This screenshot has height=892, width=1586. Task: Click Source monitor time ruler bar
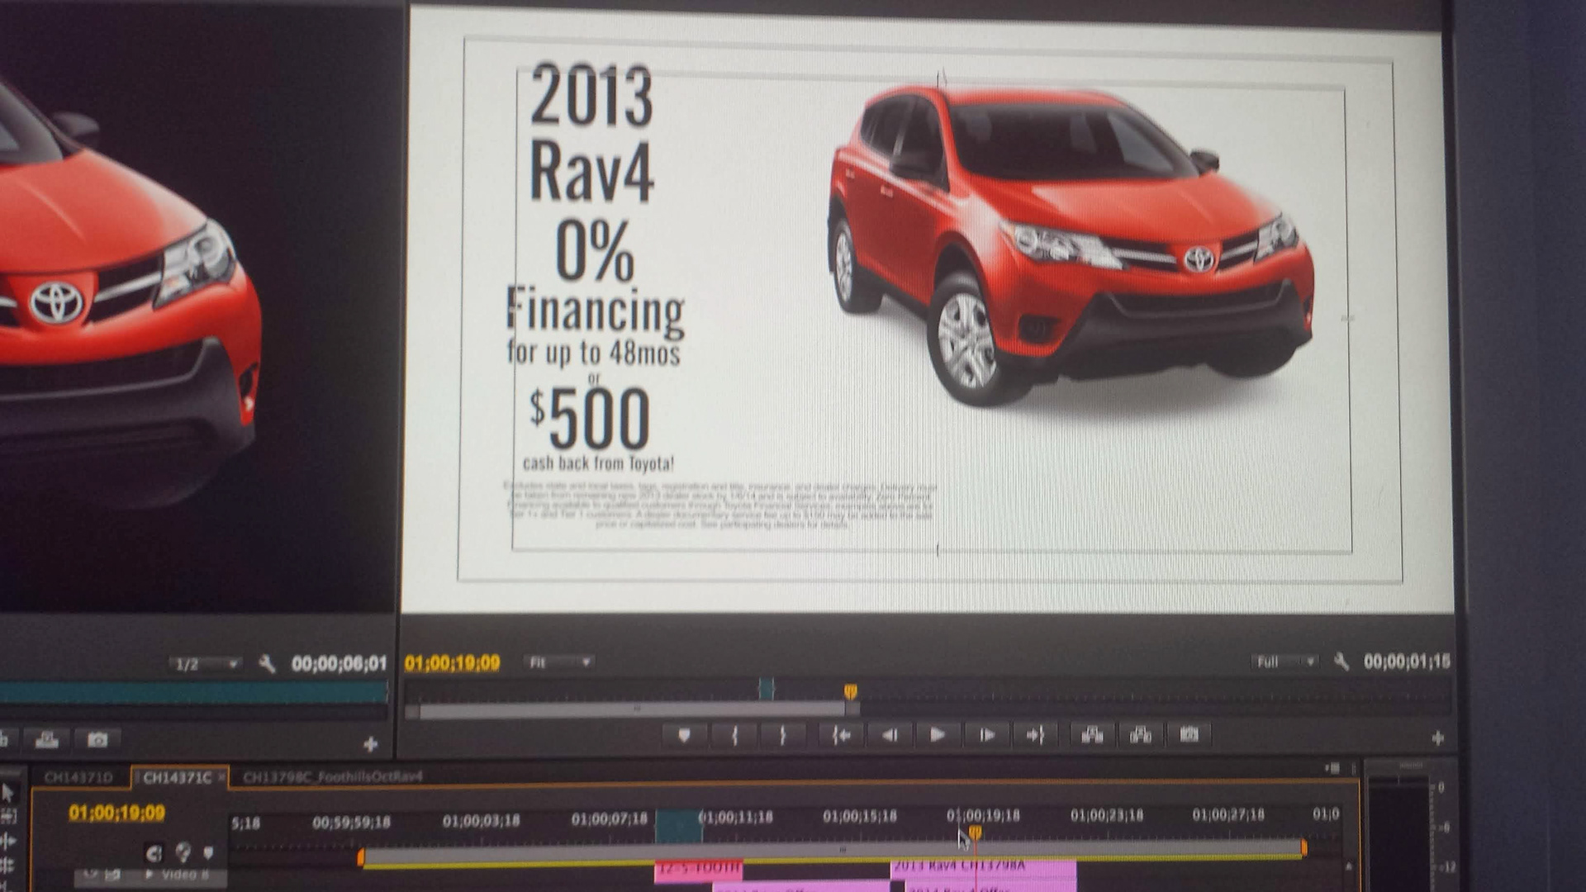193,692
